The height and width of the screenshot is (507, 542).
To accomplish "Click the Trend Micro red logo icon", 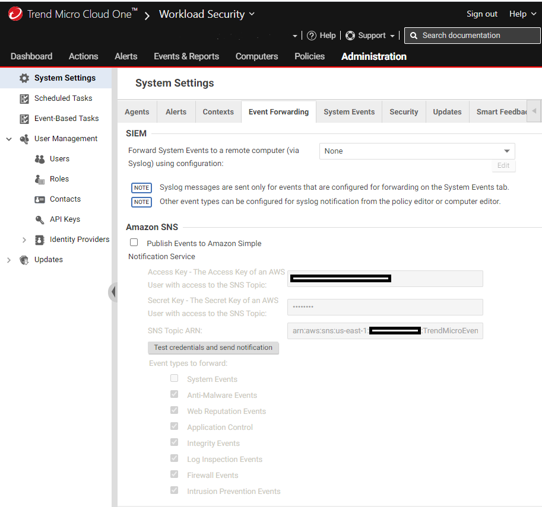I will 15,14.
